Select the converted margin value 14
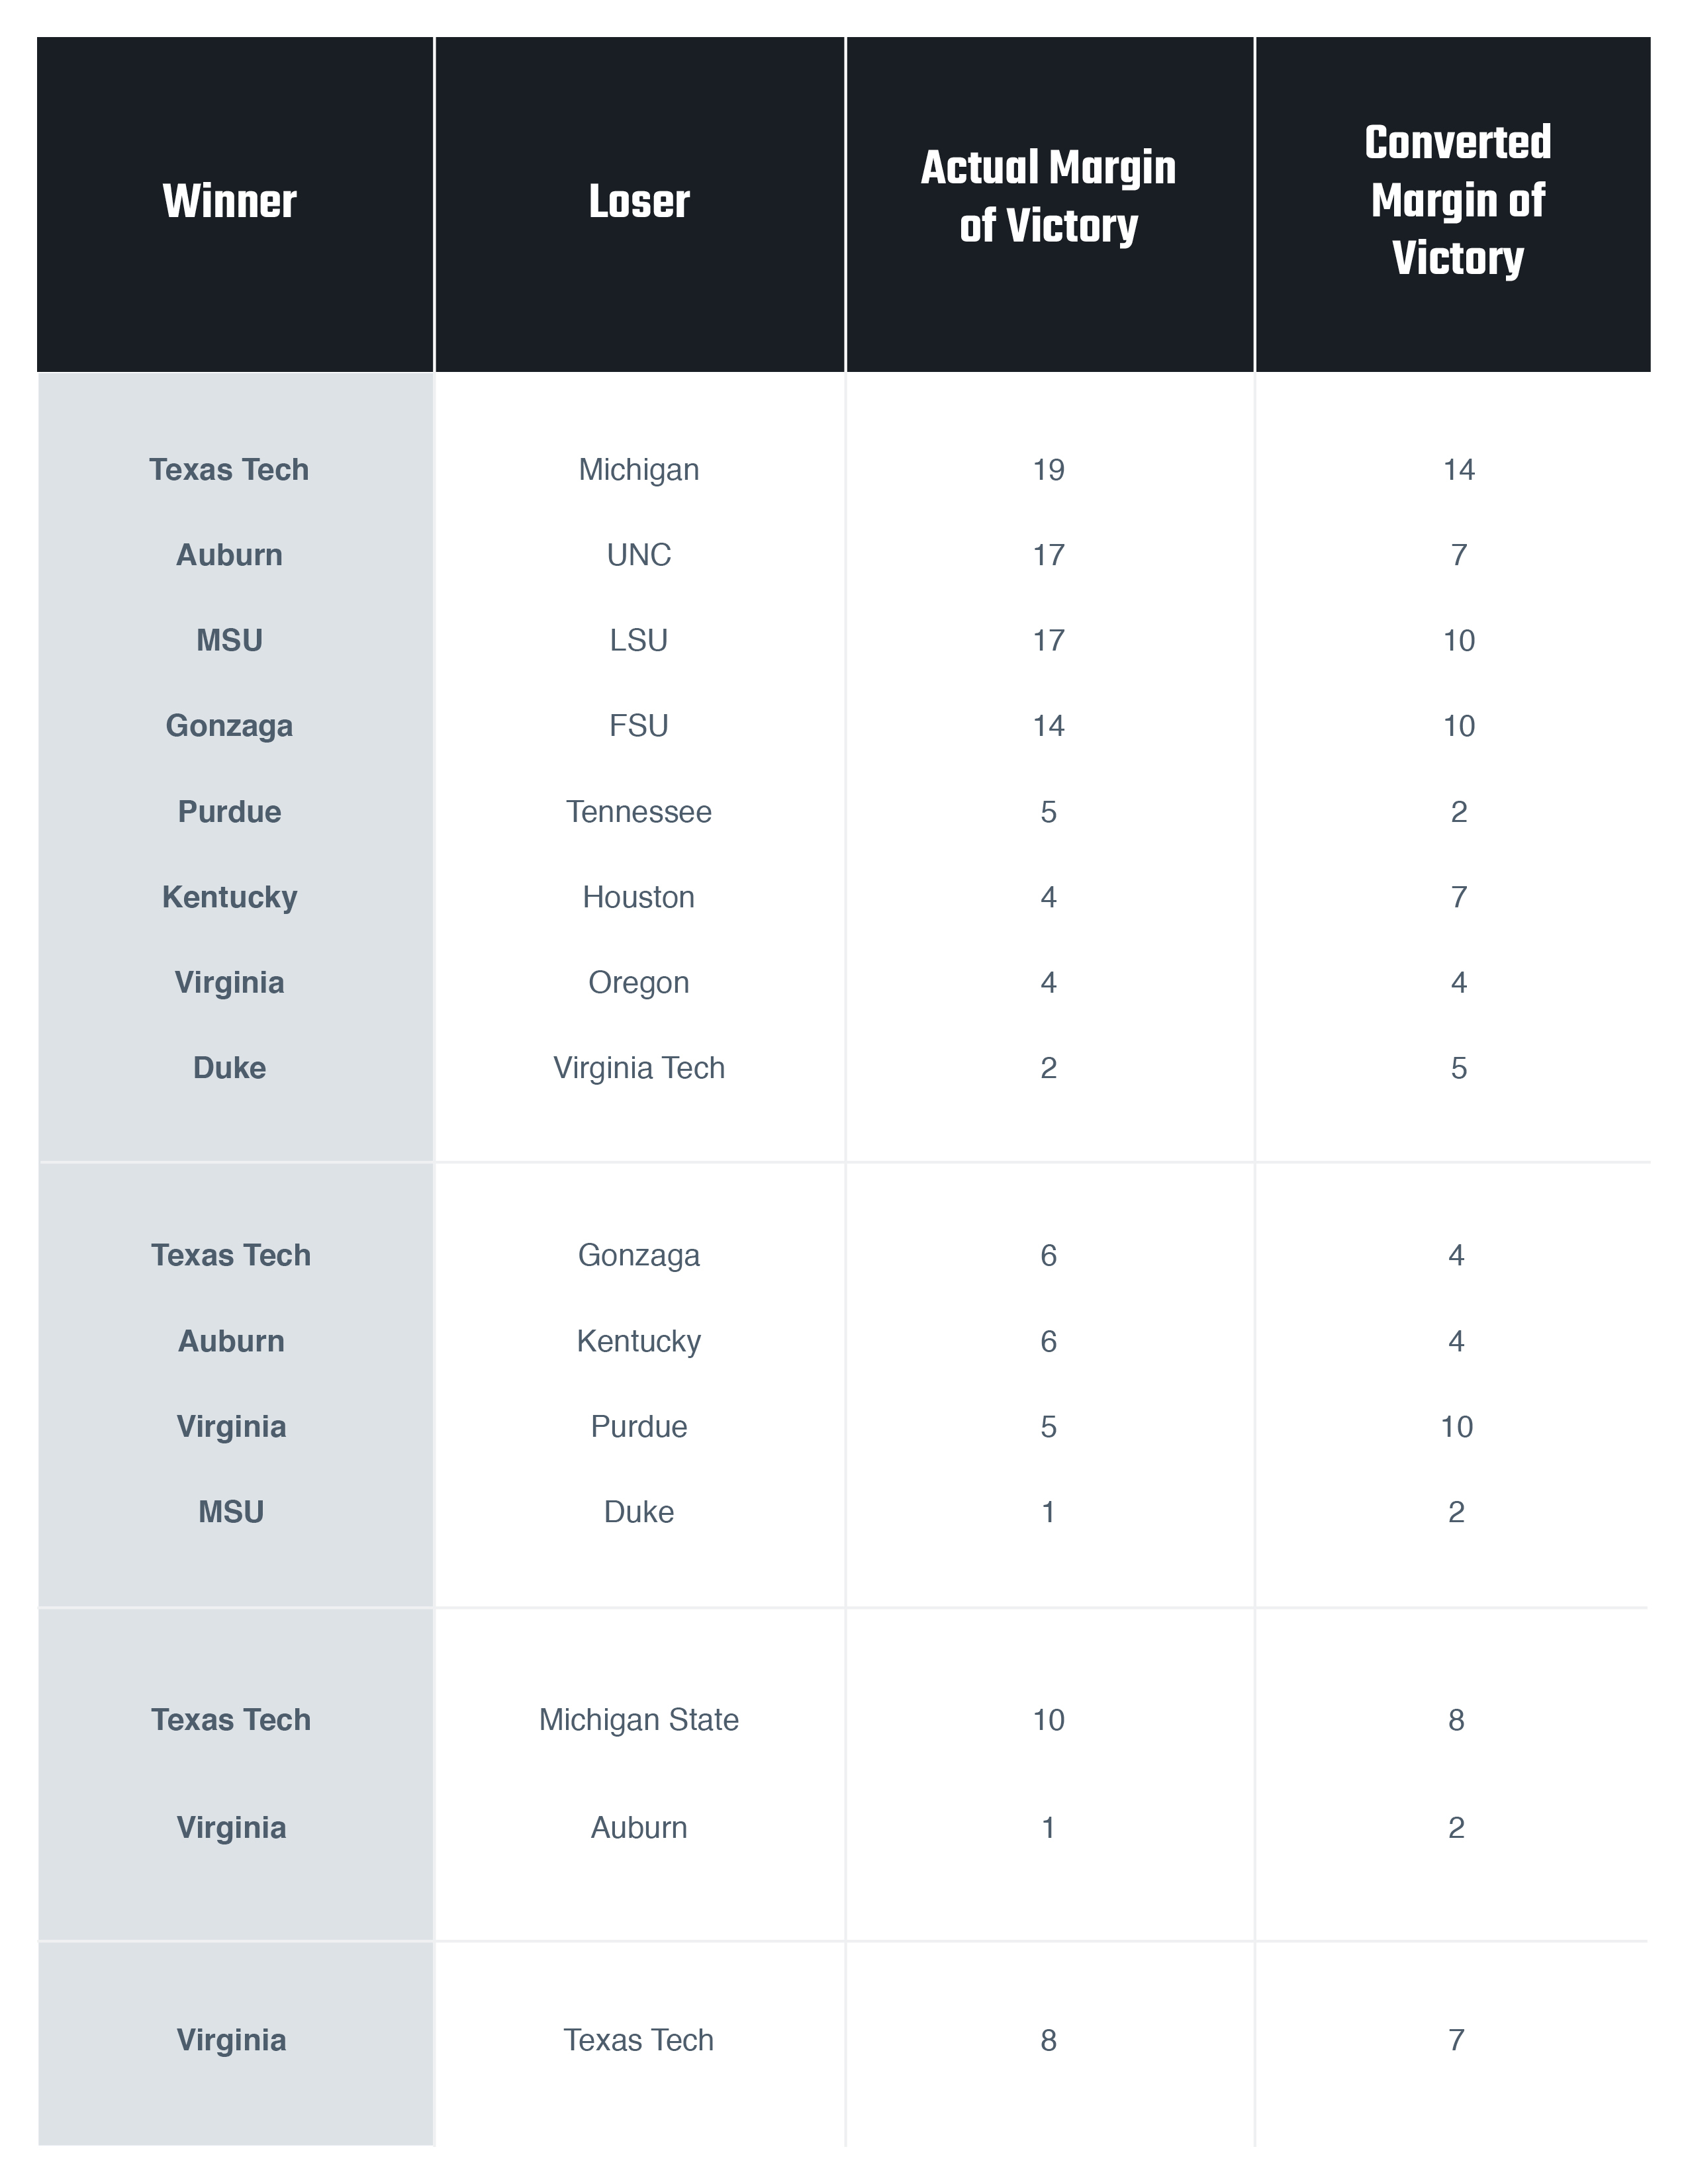Image resolution: width=1688 pixels, height=2184 pixels. tap(1458, 470)
